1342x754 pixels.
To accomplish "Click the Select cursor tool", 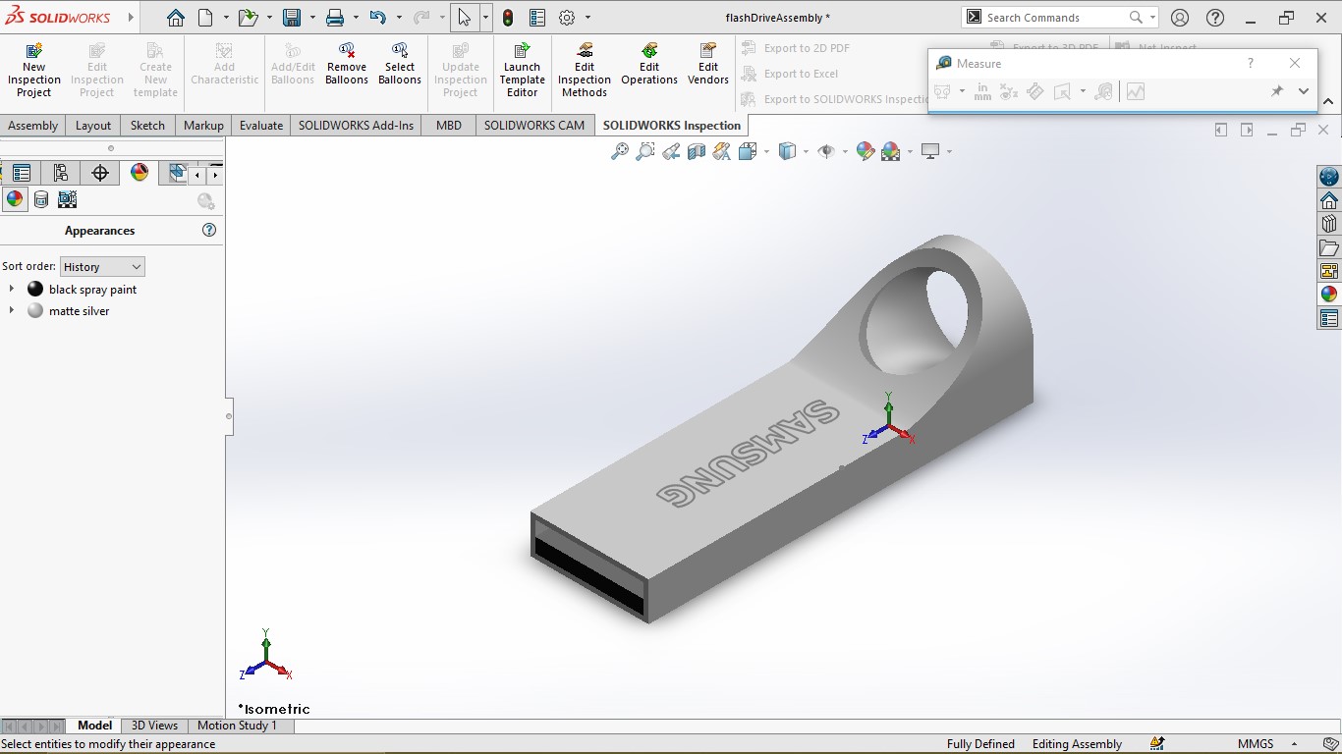I will click(465, 18).
